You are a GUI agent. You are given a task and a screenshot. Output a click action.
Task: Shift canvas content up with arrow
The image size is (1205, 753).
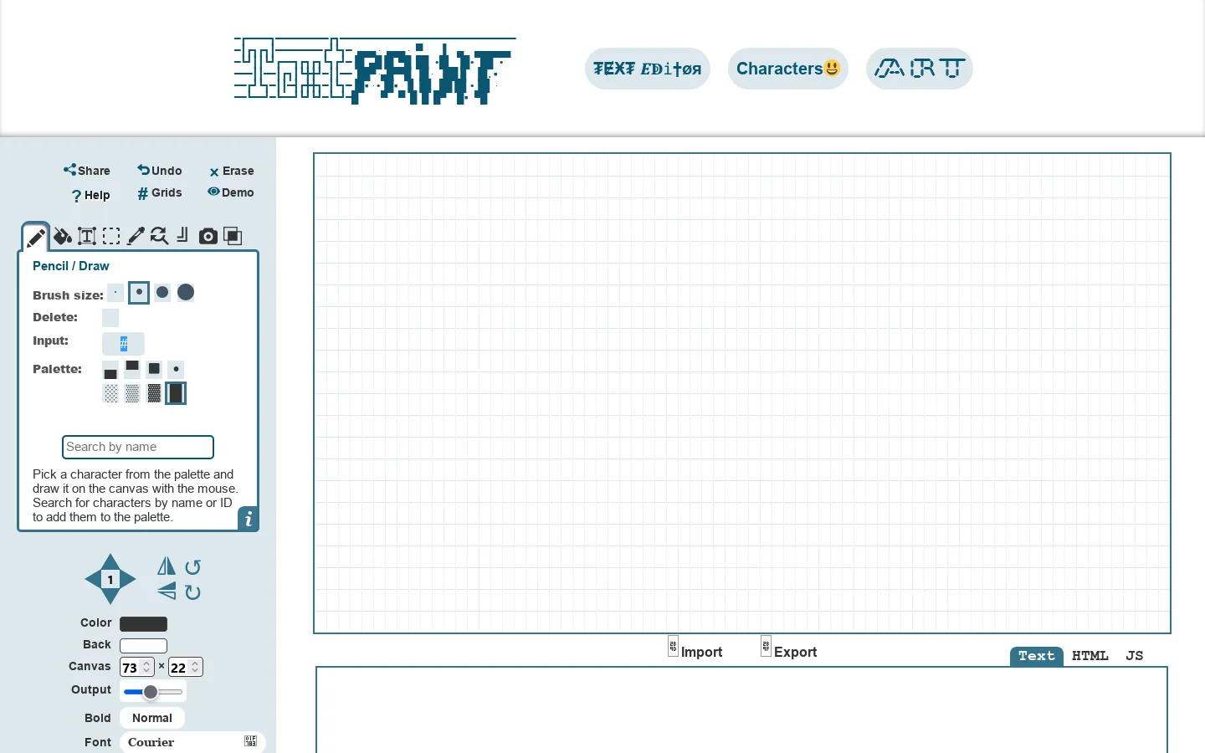(x=110, y=561)
